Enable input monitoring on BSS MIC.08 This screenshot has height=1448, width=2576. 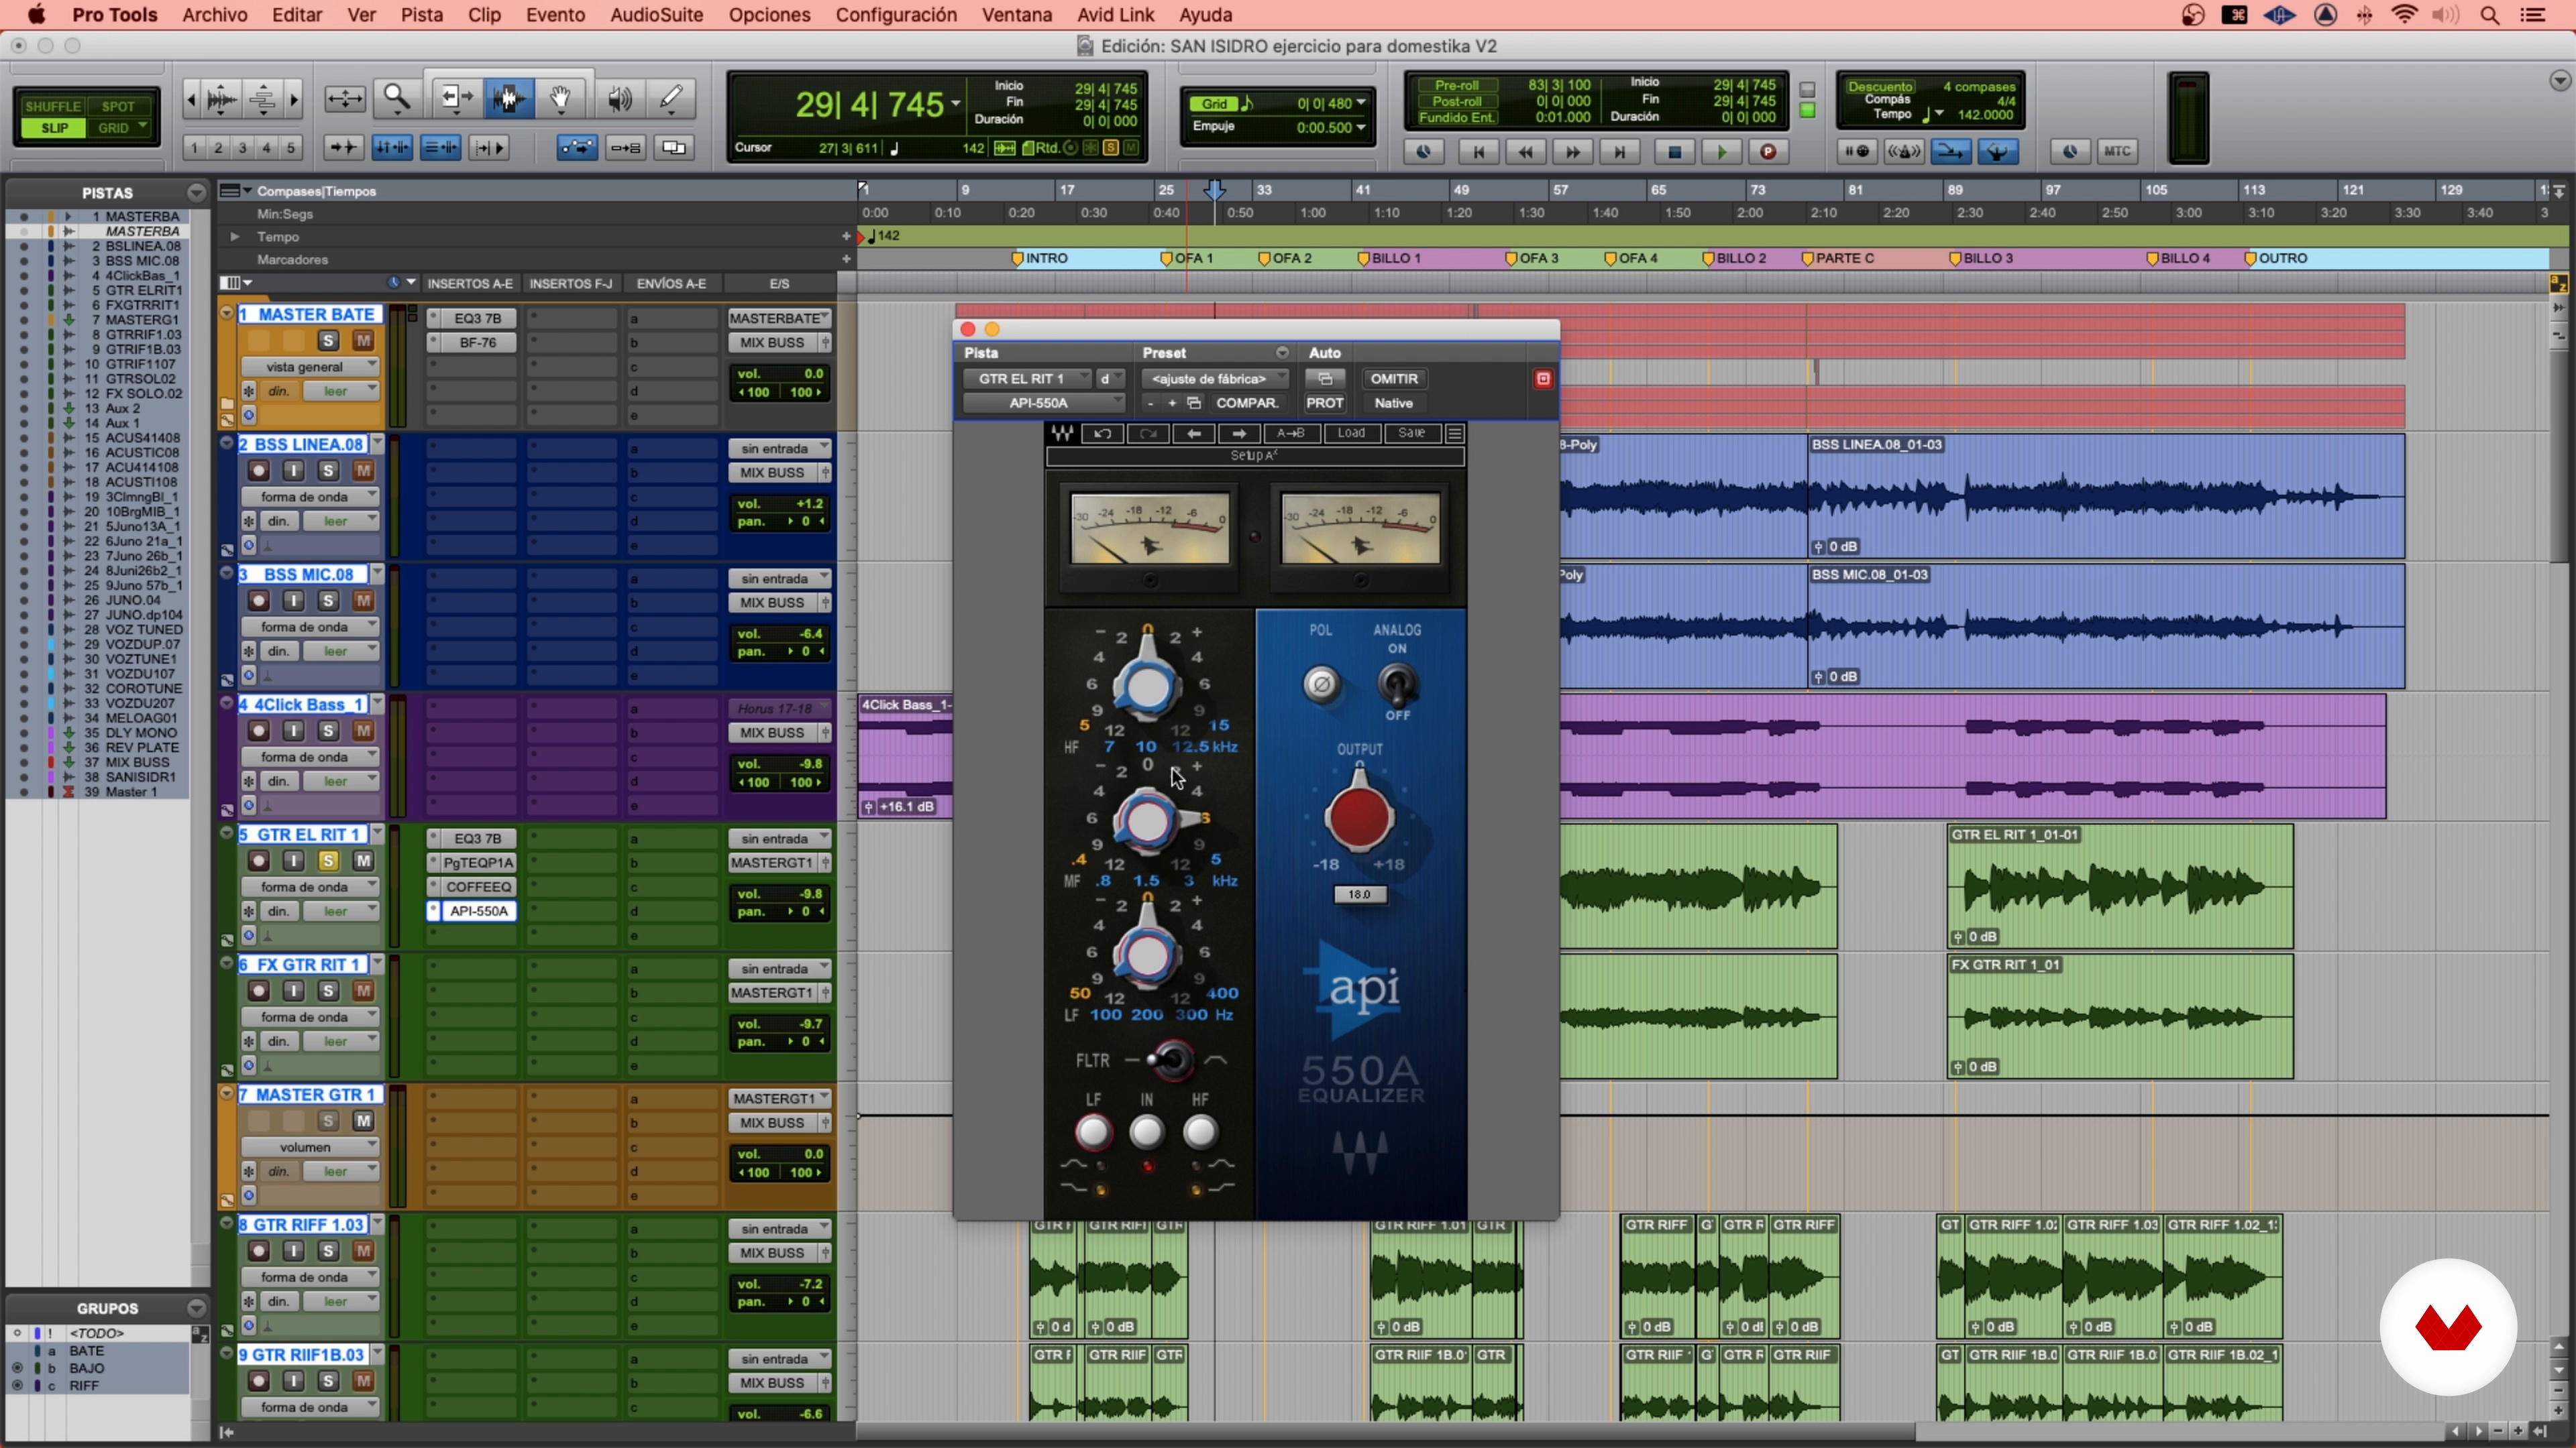point(293,601)
